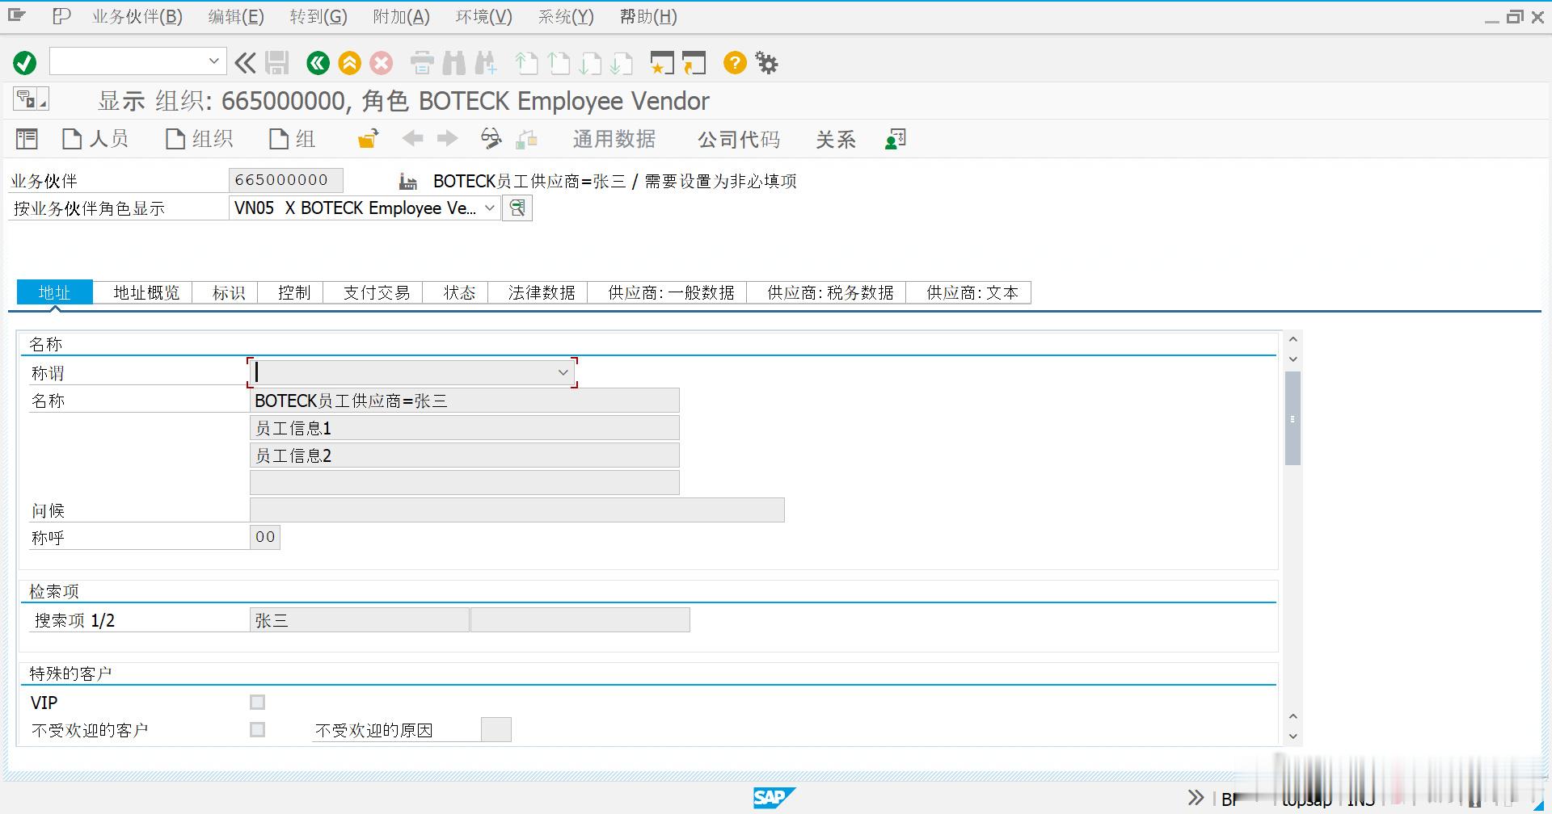
Task: Click the icon right of Display/Change glasses
Action: tap(527, 139)
